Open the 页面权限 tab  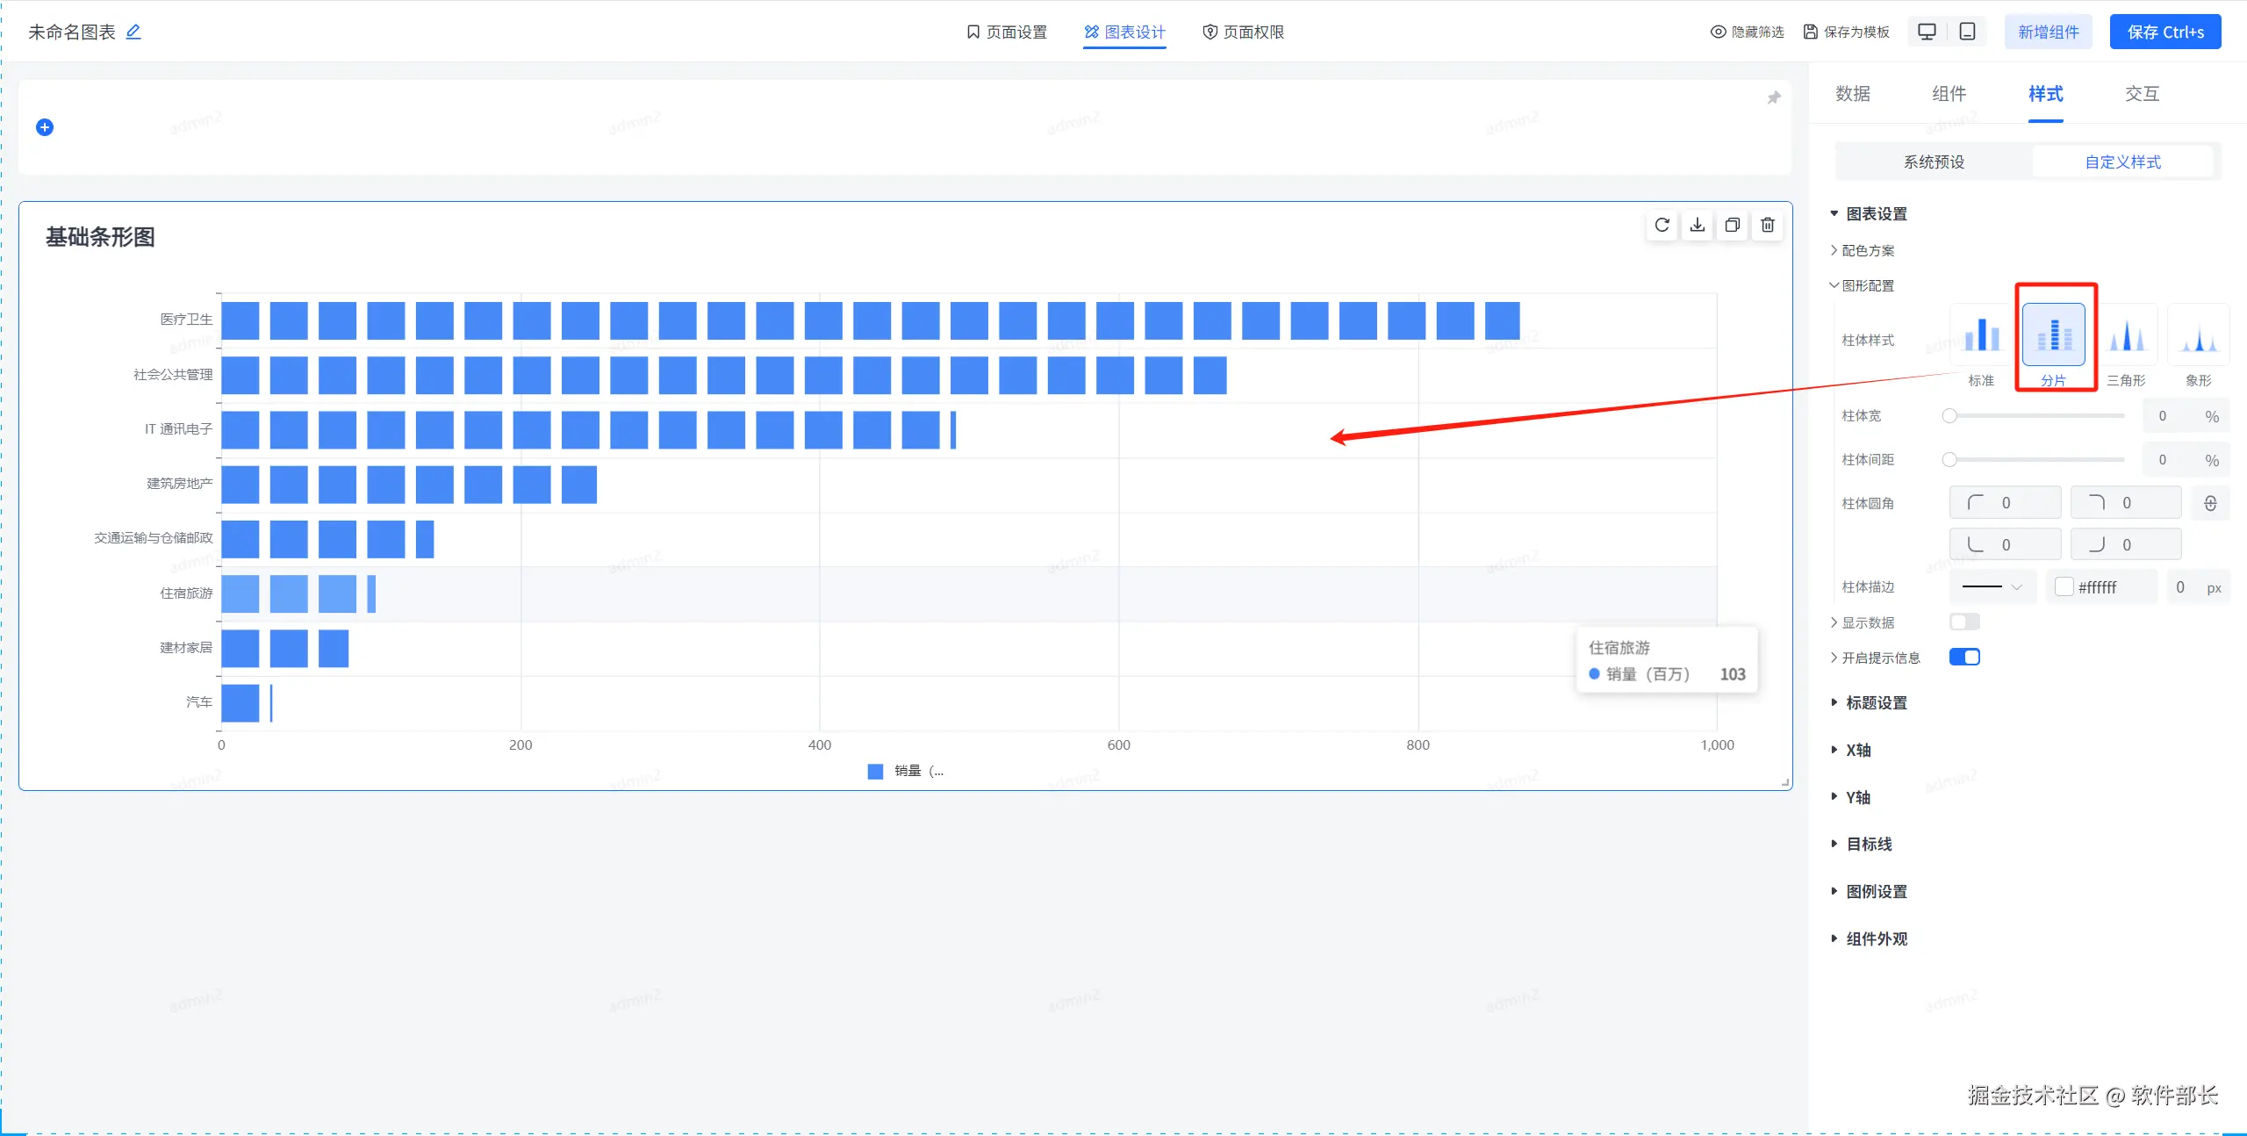click(1243, 32)
